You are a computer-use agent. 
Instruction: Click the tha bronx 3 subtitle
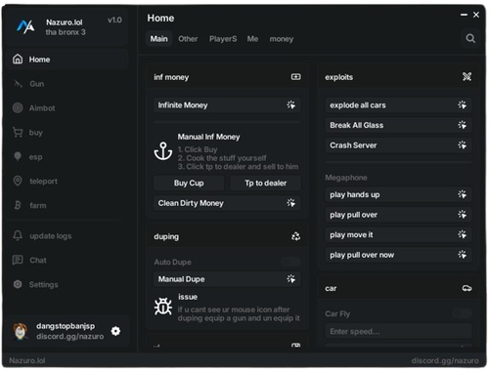tap(66, 32)
